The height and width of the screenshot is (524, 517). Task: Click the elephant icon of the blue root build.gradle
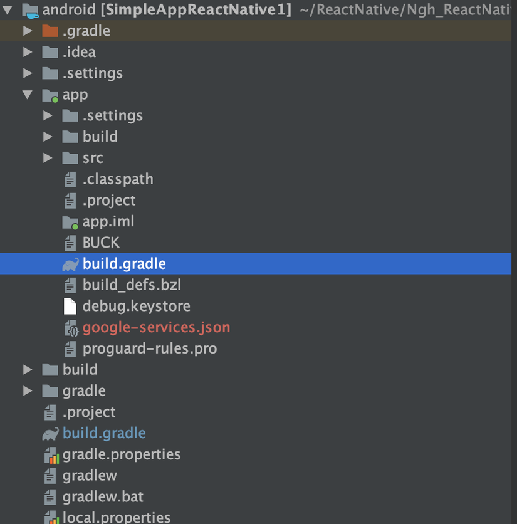[x=51, y=433]
